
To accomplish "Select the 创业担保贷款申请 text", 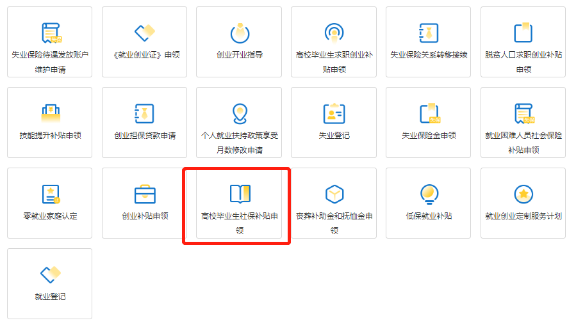I will [145, 136].
